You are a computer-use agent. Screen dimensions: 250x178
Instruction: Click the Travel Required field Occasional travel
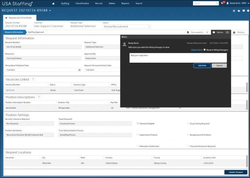pyautogui.click(x=95, y=124)
